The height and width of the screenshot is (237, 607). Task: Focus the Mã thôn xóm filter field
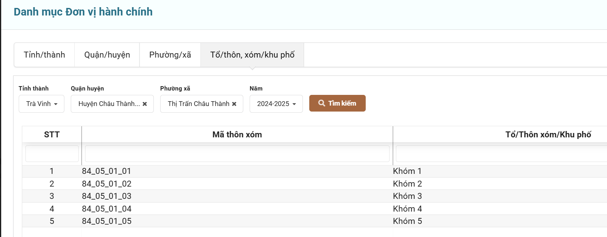[x=237, y=154]
